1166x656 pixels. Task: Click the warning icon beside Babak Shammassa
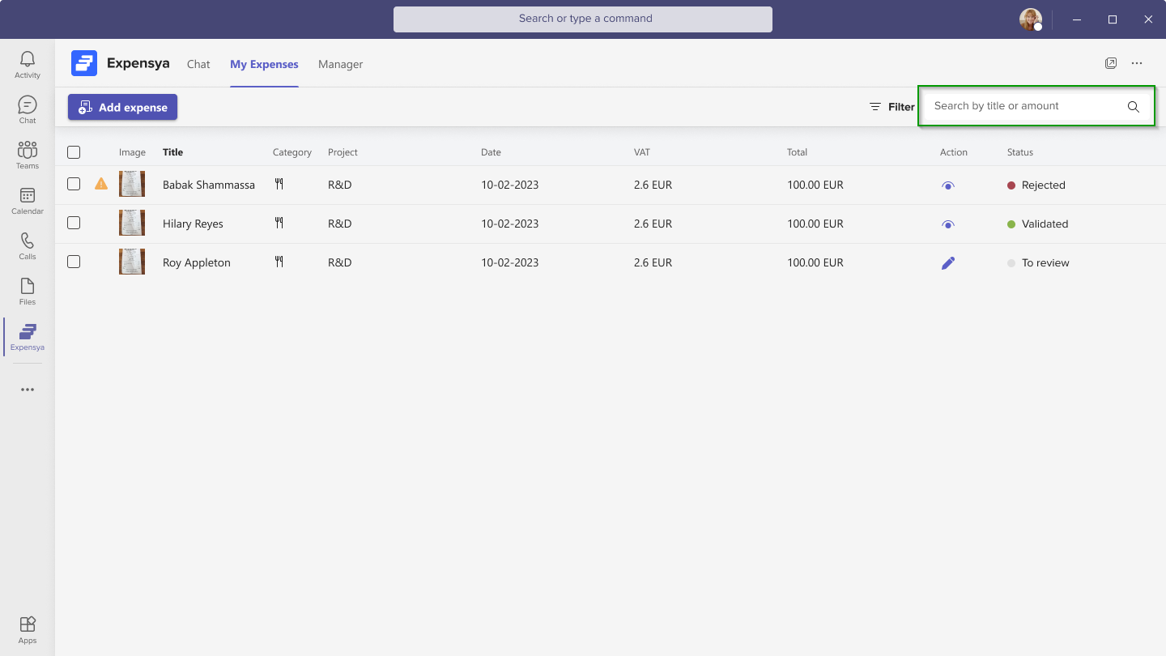pos(101,184)
